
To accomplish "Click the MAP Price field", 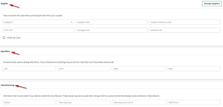I will click(193, 103).
